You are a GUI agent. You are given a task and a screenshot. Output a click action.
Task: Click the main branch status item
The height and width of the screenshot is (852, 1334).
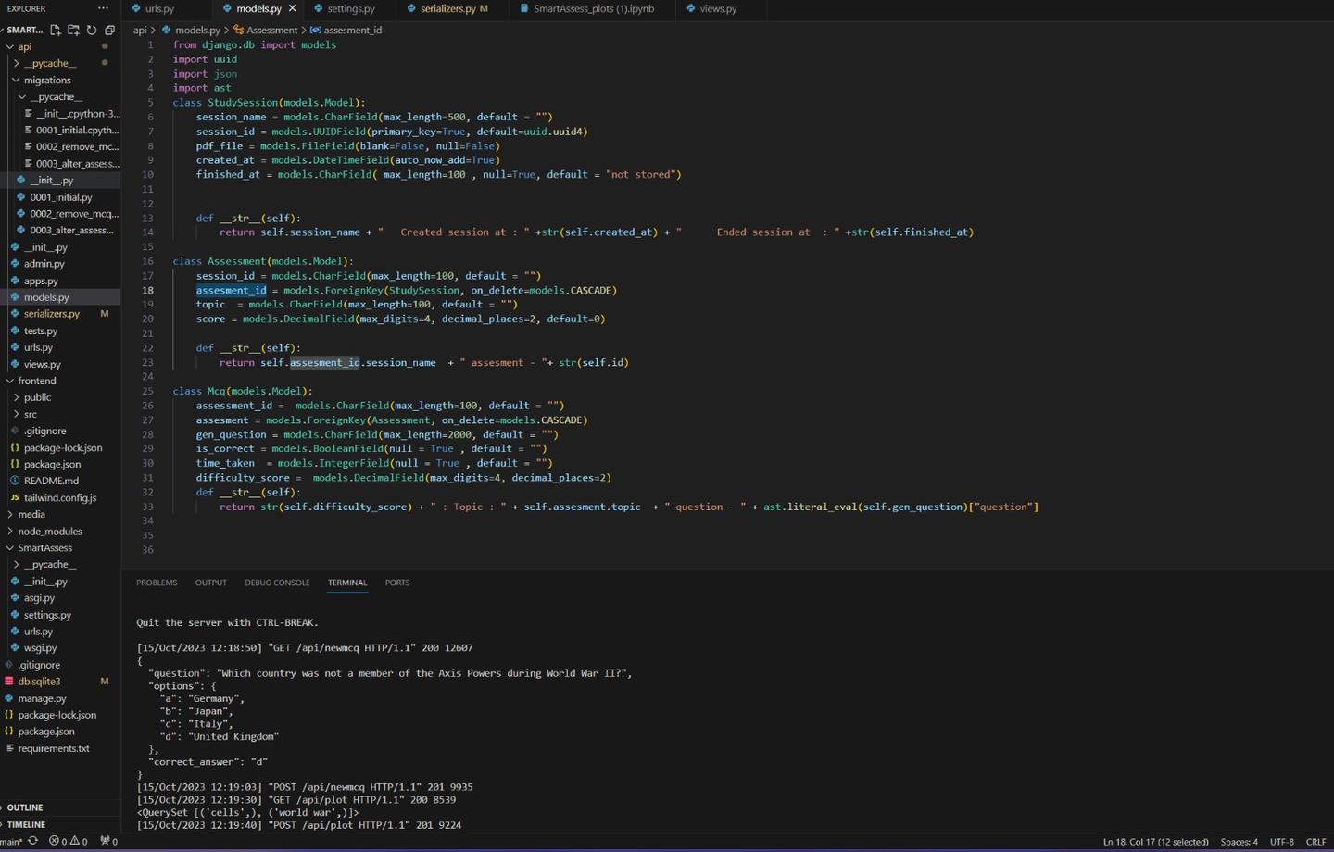point(11,842)
